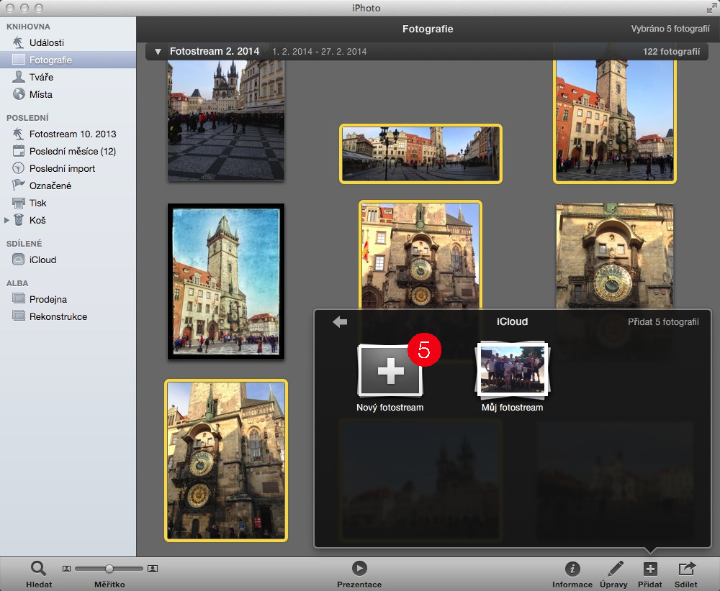Screen dimensions: 720x591
Task: Start the Prezentace slideshow
Action: tap(359, 568)
